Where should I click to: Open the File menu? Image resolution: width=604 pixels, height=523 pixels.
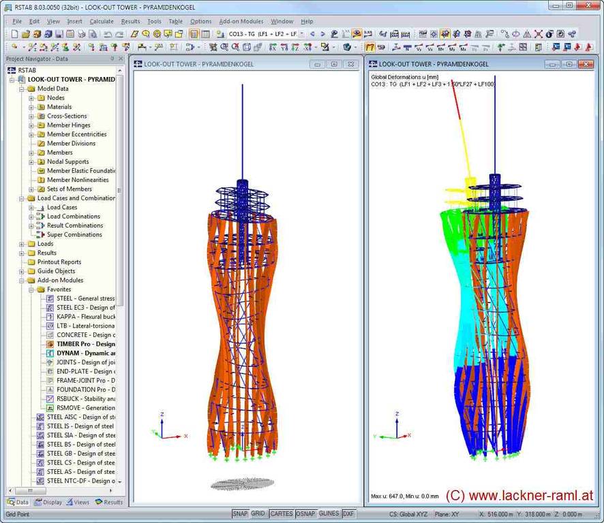[17, 22]
